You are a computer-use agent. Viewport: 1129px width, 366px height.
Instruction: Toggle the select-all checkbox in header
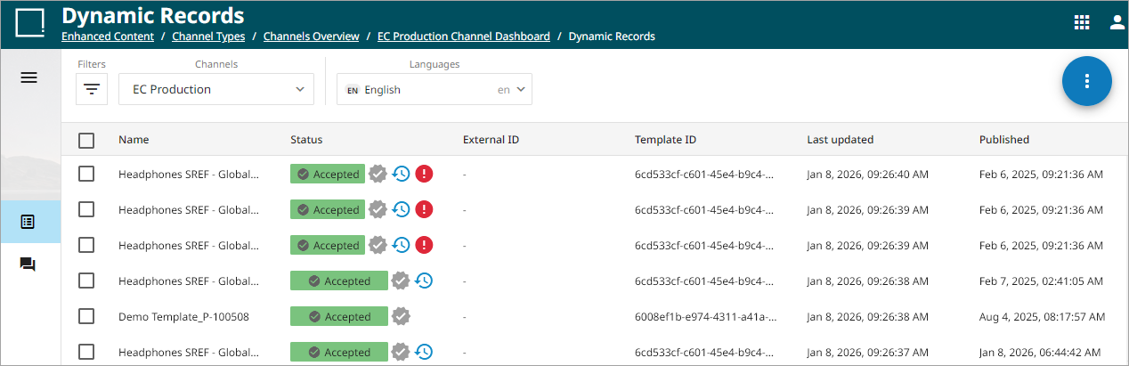pyautogui.click(x=86, y=140)
